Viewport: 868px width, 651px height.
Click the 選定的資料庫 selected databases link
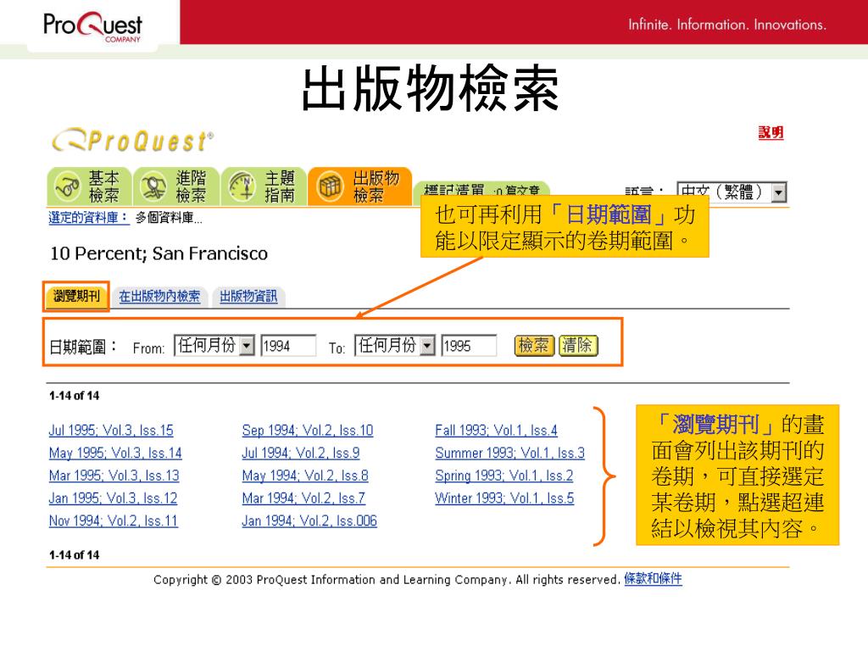coord(88,218)
